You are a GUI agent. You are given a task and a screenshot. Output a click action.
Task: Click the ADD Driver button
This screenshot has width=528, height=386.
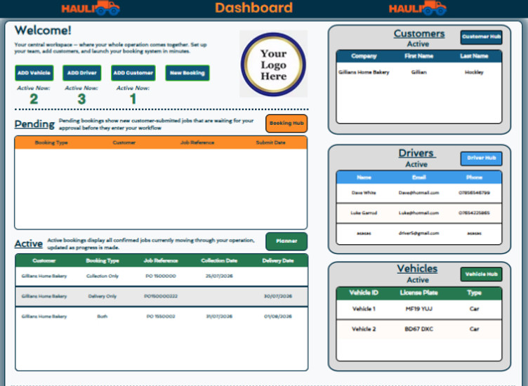82,73
